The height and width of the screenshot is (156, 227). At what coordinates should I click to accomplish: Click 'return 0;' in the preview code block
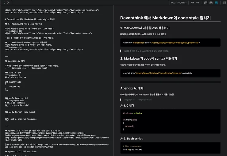130,126
